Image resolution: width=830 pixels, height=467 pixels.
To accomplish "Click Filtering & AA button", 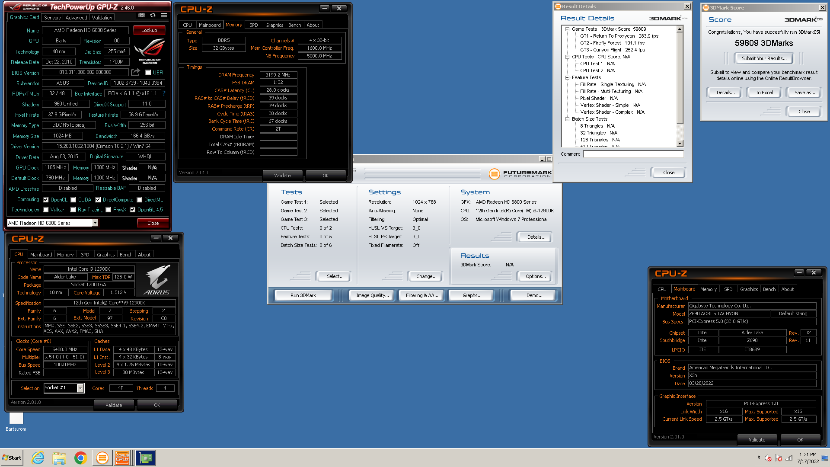I will tap(422, 295).
